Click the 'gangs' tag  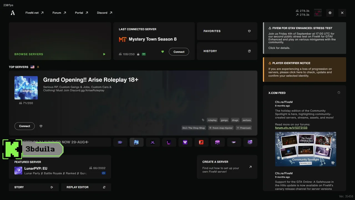[224, 120]
